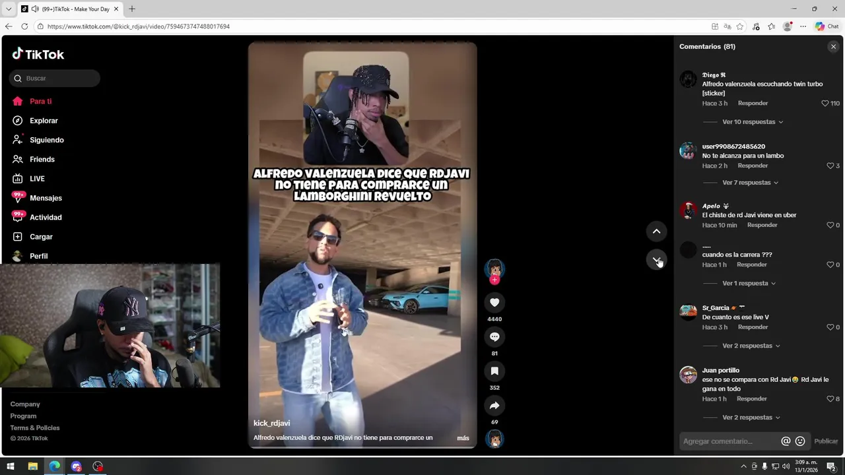Reply to Apelo via Responder

coord(762,225)
